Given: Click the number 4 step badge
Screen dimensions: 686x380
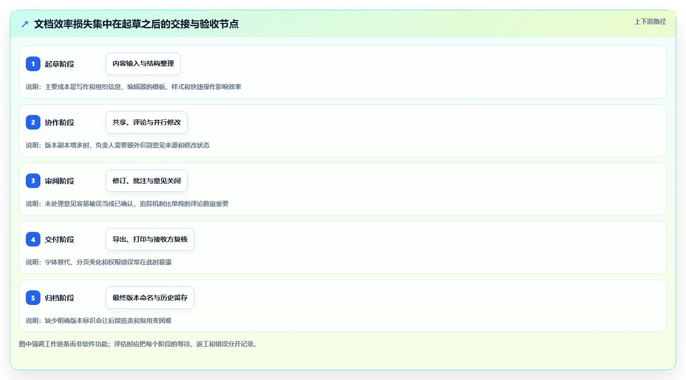Looking at the screenshot, I should pos(33,239).
